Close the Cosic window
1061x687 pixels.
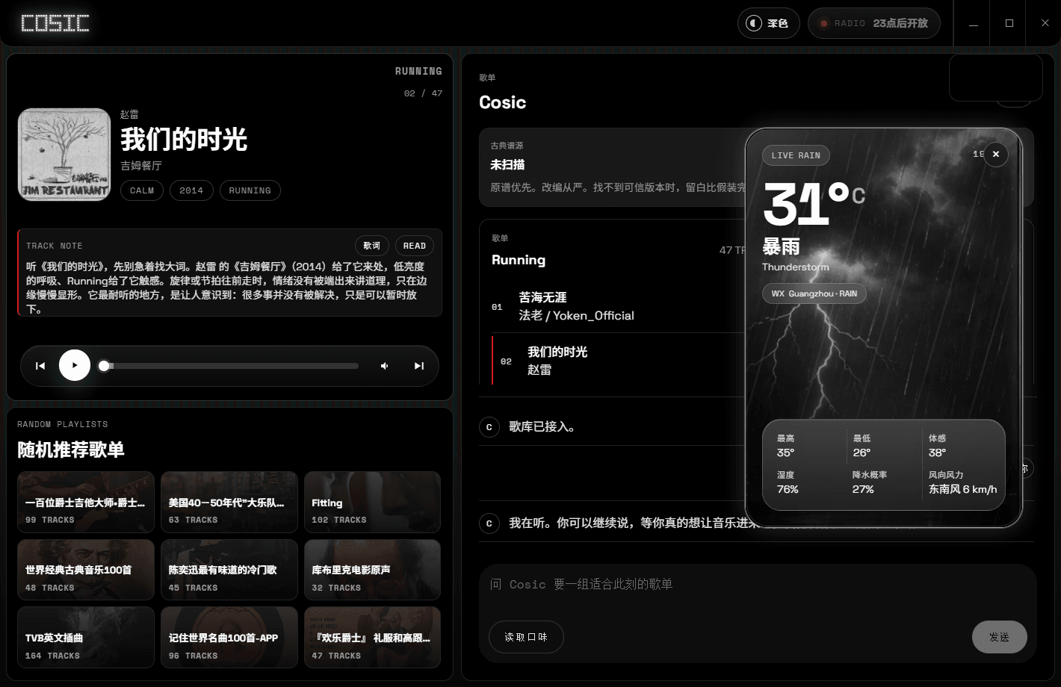pos(1045,23)
